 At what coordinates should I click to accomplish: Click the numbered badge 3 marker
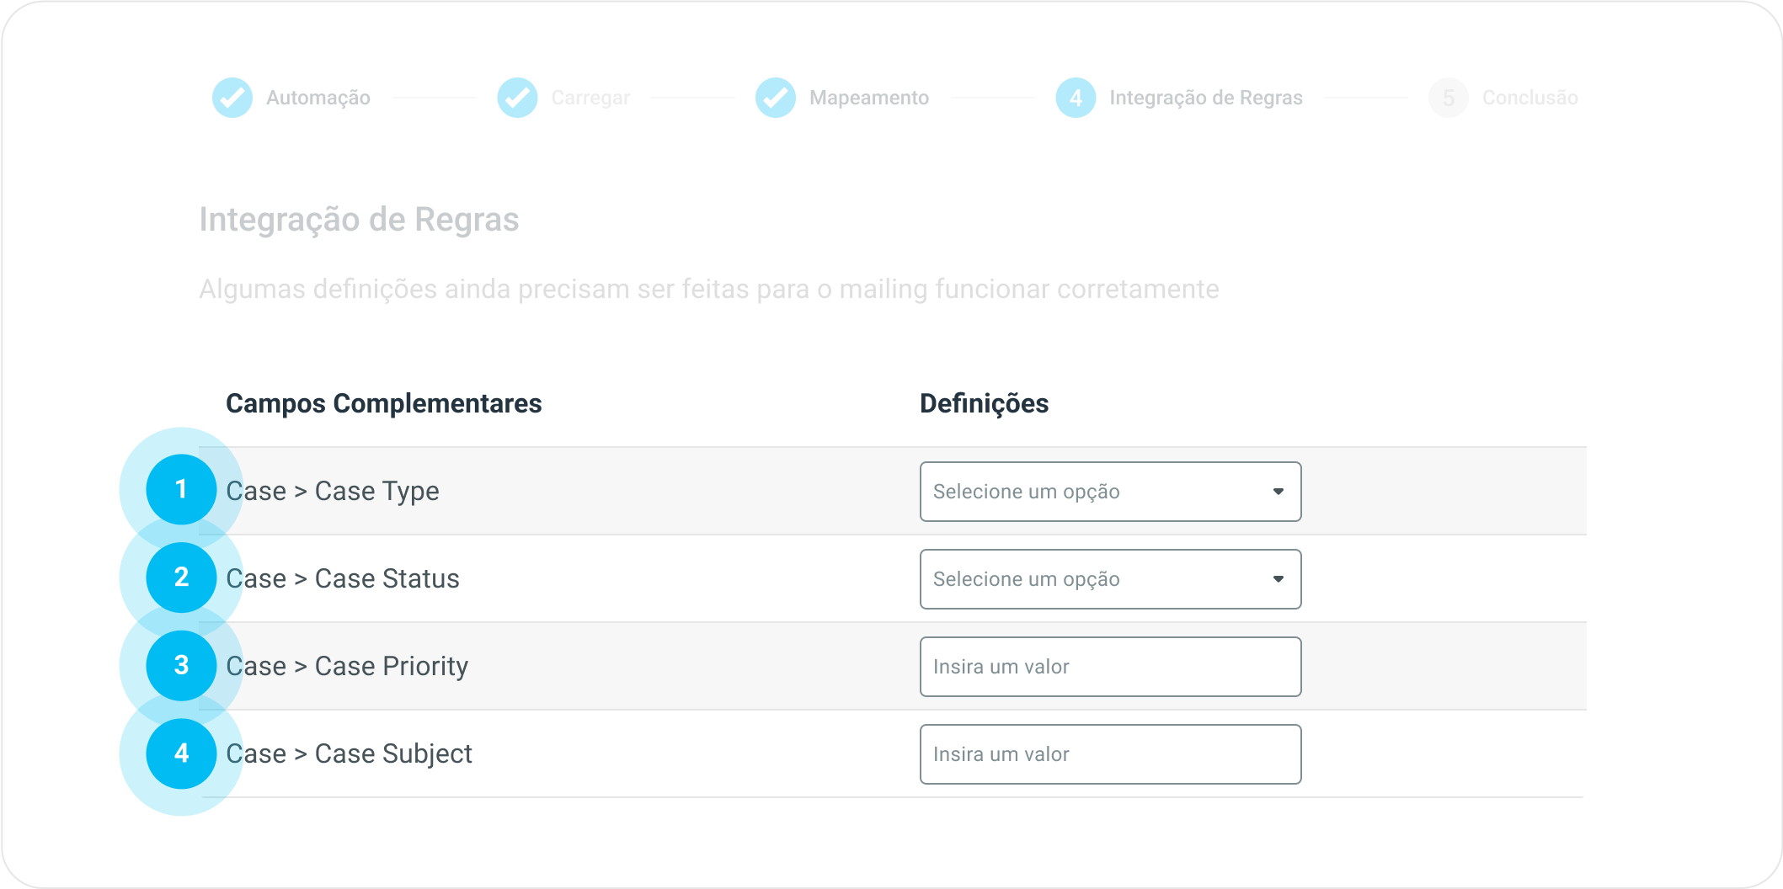181,665
